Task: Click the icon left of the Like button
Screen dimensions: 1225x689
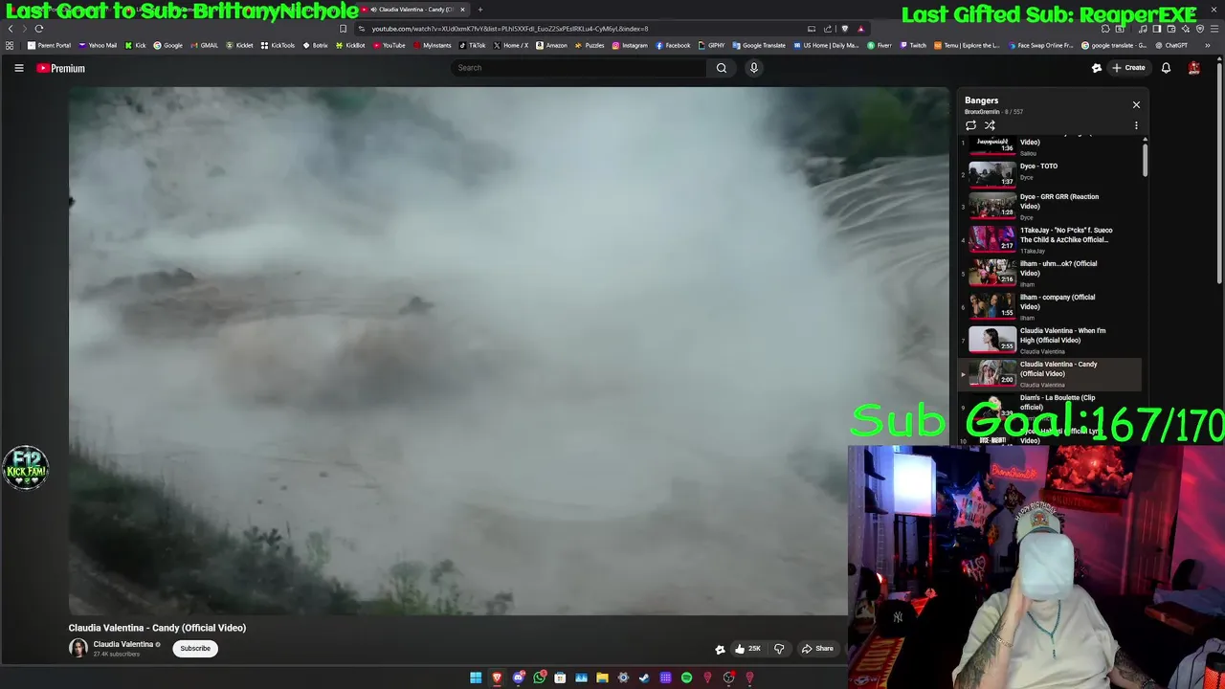Action: 720,649
